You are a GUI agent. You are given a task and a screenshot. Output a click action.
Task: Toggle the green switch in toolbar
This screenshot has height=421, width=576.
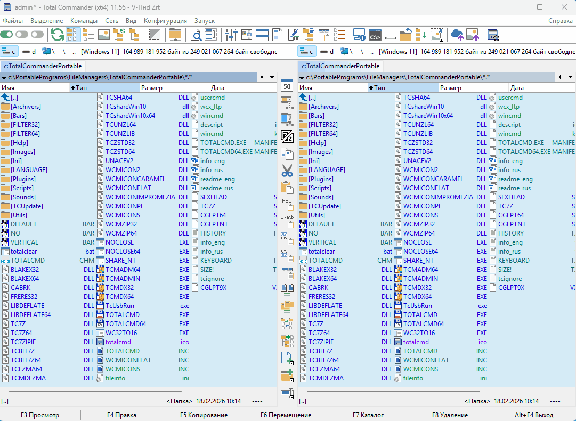[x=7, y=35]
